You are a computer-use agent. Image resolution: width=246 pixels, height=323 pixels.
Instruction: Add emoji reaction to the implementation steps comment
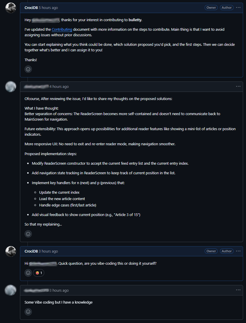point(28,234)
